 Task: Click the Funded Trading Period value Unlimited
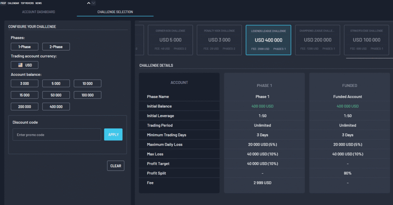(348, 125)
